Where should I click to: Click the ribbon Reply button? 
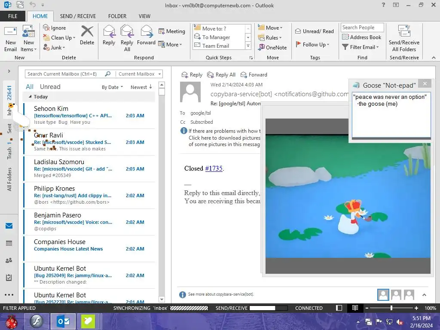pos(109,36)
